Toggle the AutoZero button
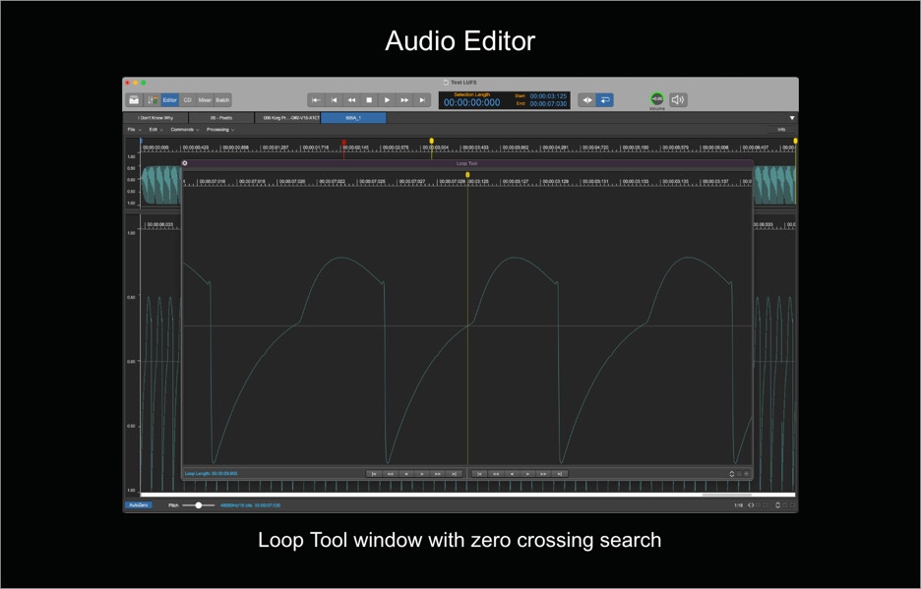921x589 pixels. (x=139, y=505)
